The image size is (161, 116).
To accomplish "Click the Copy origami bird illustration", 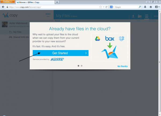I will (110, 52).
